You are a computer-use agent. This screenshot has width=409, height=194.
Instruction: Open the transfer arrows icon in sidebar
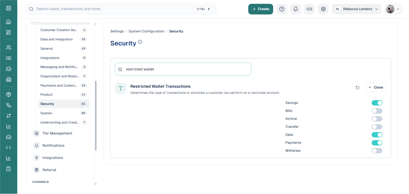point(9,116)
